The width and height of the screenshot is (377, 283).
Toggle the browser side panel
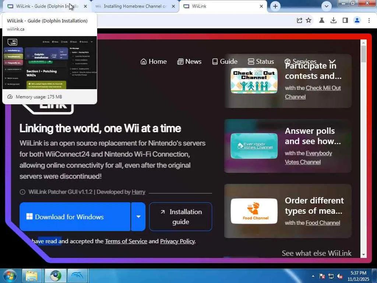[345, 21]
